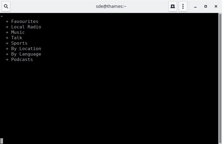222x144 pixels.
Task: Select the Podcasts entry
Action: 22,59
